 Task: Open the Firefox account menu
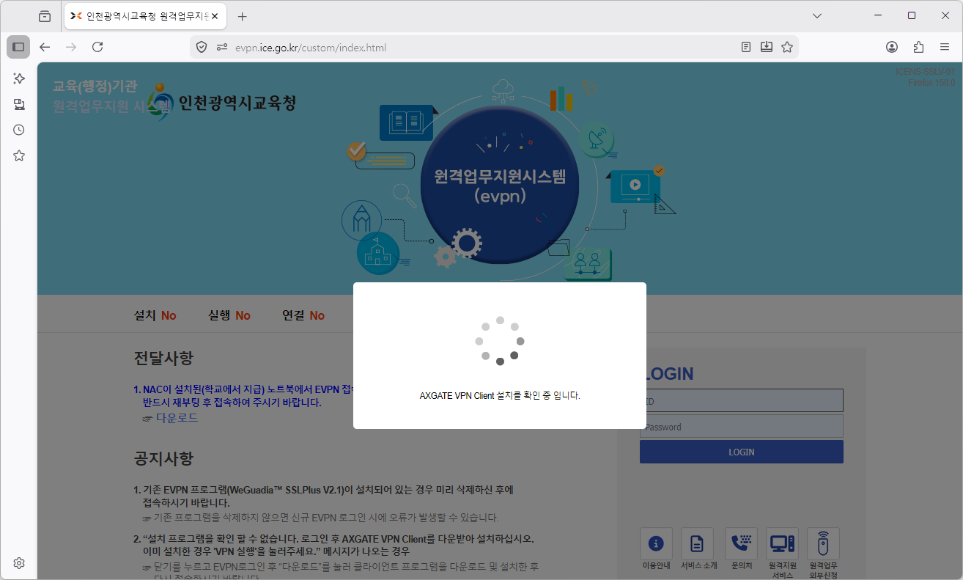892,47
